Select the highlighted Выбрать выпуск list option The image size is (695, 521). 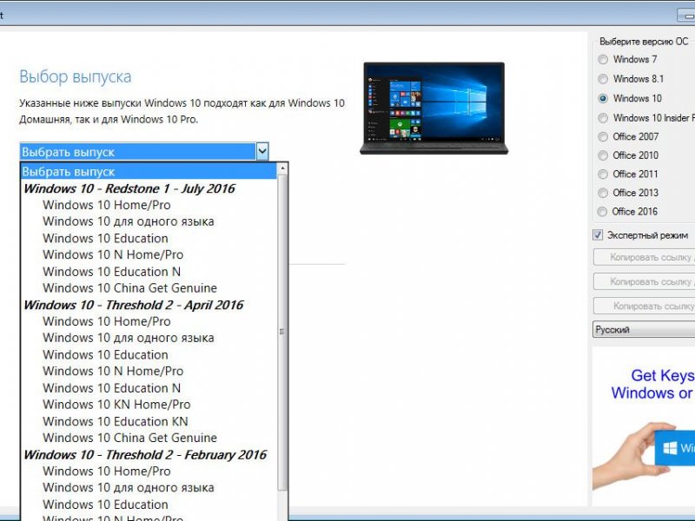click(149, 171)
